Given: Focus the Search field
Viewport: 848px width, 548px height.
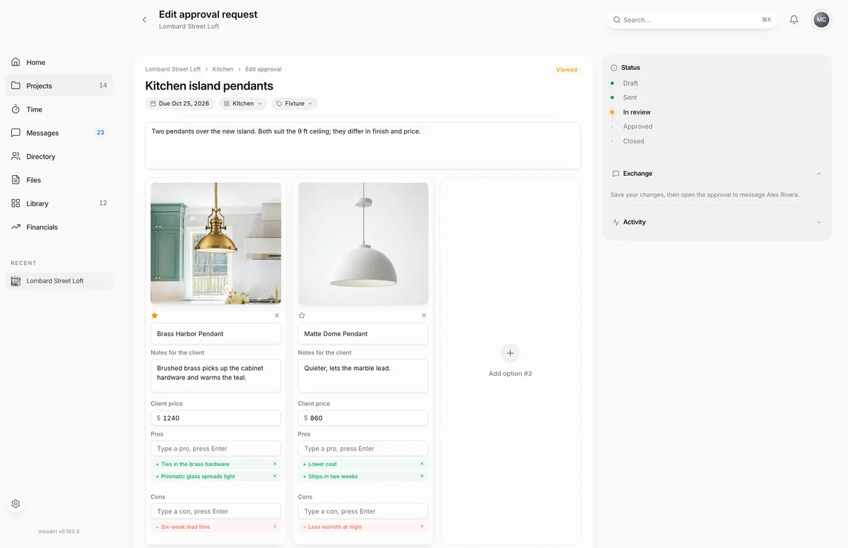Looking at the screenshot, I should tap(692, 20).
